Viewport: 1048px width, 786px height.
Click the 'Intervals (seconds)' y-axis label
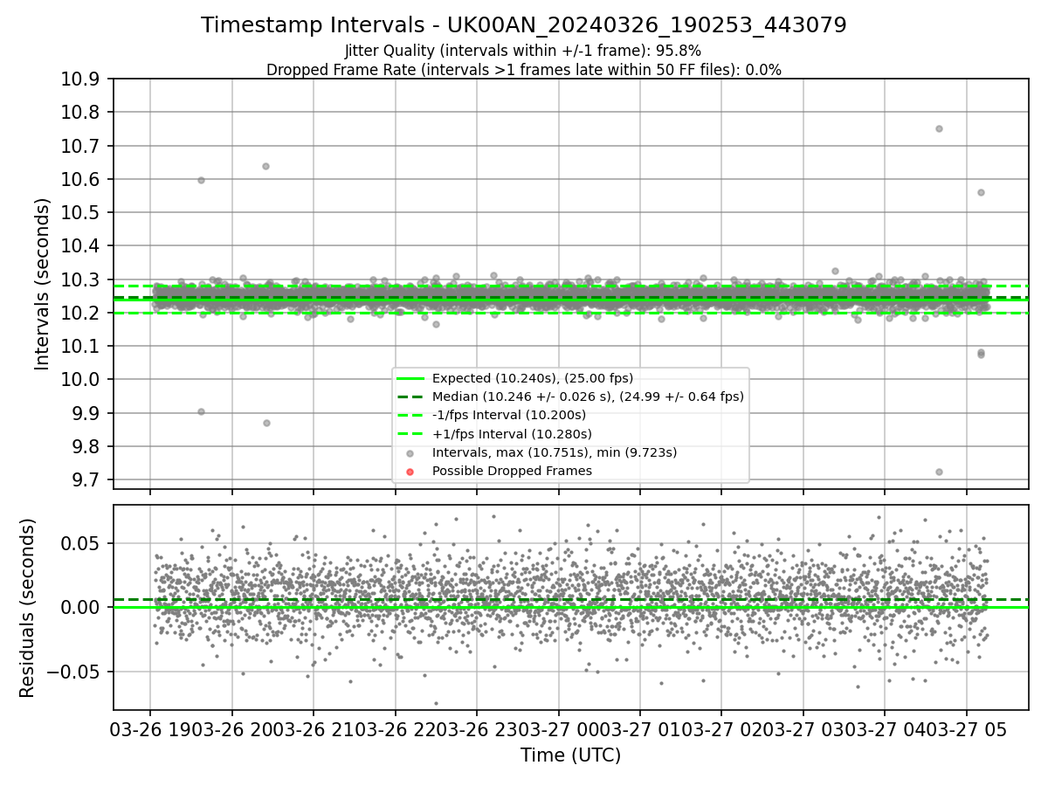click(43, 284)
